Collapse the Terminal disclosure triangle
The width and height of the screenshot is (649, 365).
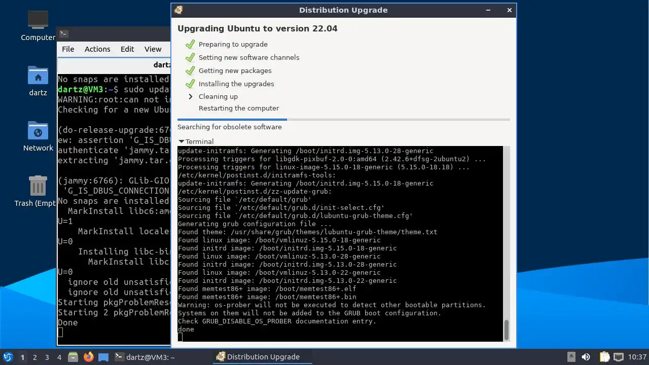coord(181,141)
